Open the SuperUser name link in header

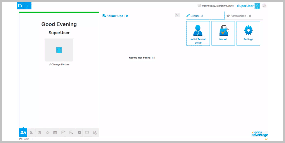245,6
